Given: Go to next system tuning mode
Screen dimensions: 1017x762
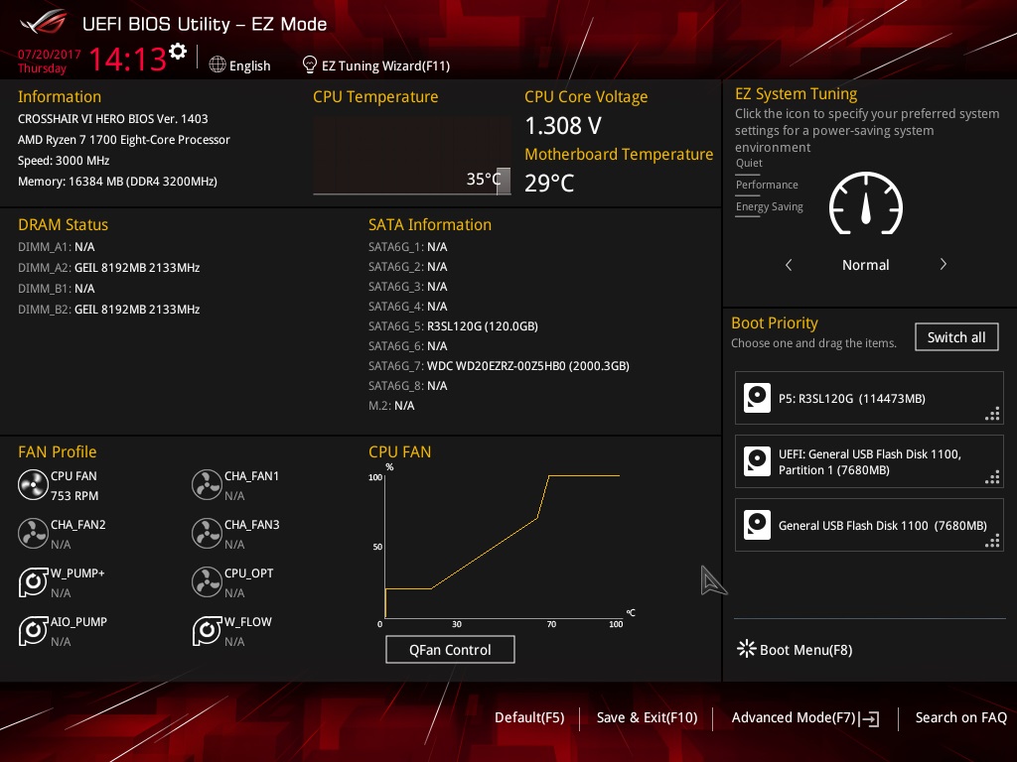Looking at the screenshot, I should (x=944, y=264).
